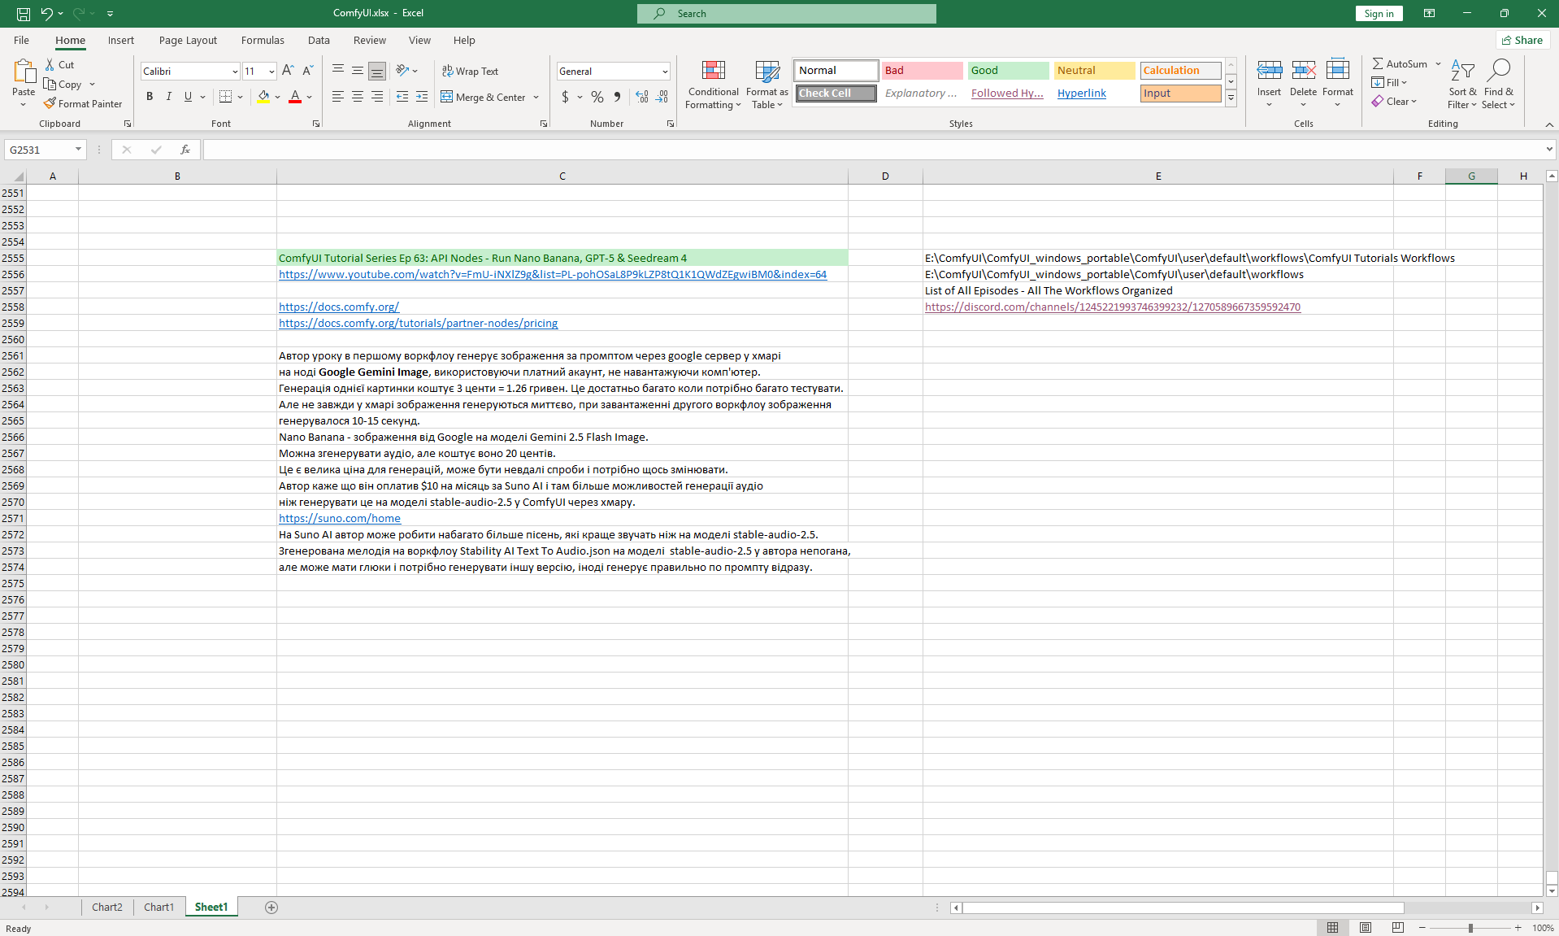The height and width of the screenshot is (936, 1559).
Task: Switch to Formulas tab
Action: [x=263, y=41]
